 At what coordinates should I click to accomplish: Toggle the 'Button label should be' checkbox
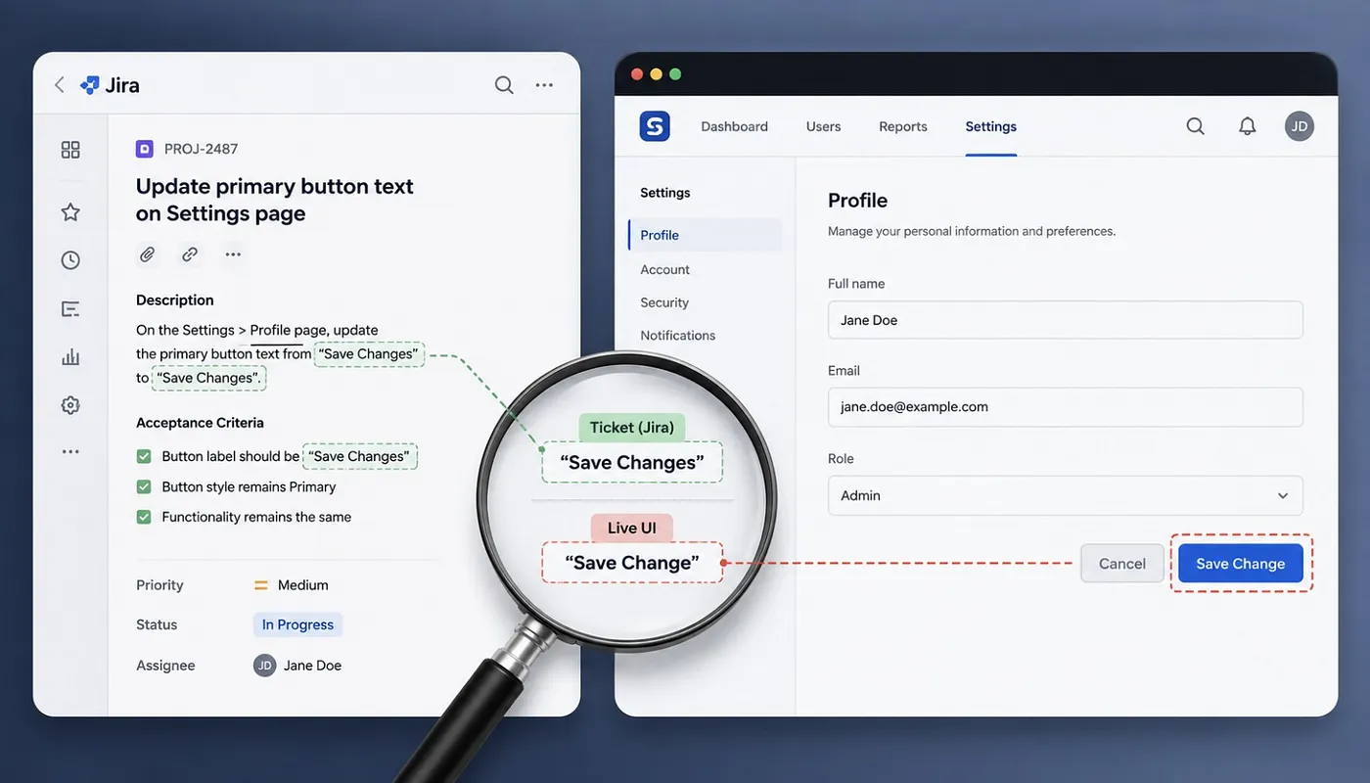click(x=144, y=456)
